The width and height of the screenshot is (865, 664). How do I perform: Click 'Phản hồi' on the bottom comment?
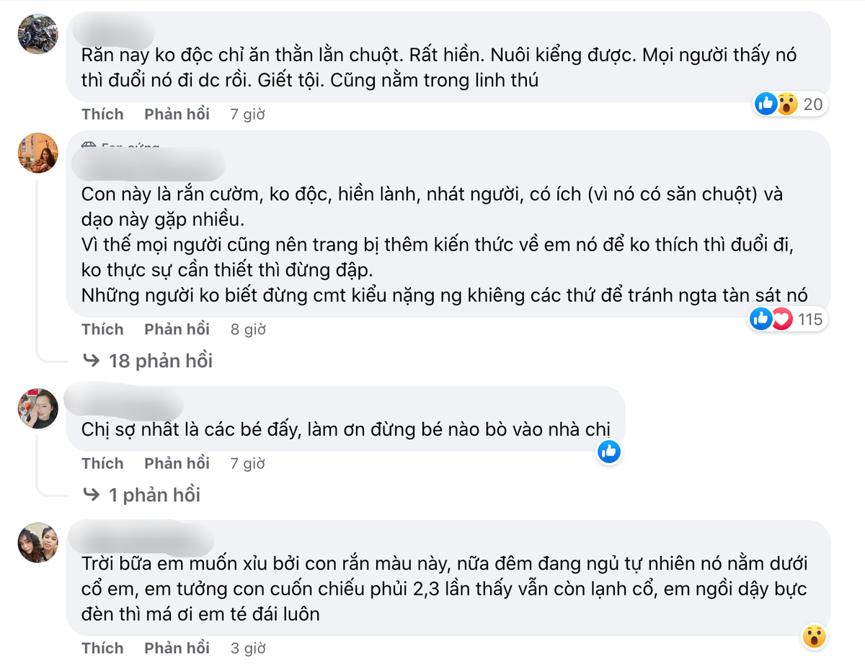pos(177,647)
